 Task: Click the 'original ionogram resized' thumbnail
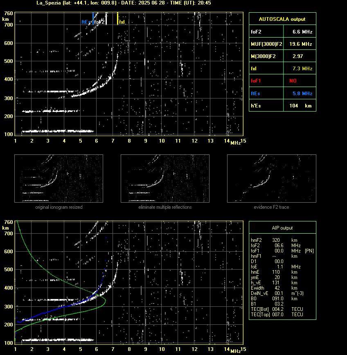click(59, 179)
